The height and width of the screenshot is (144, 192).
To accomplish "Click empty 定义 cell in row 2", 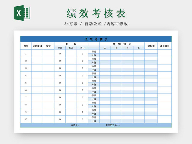I will pyautogui.click(x=49, y=61).
